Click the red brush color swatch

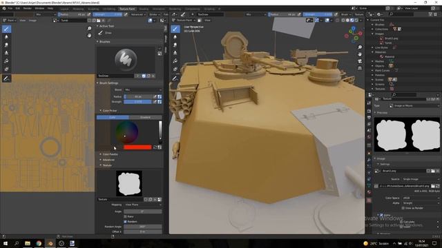[x=137, y=147]
